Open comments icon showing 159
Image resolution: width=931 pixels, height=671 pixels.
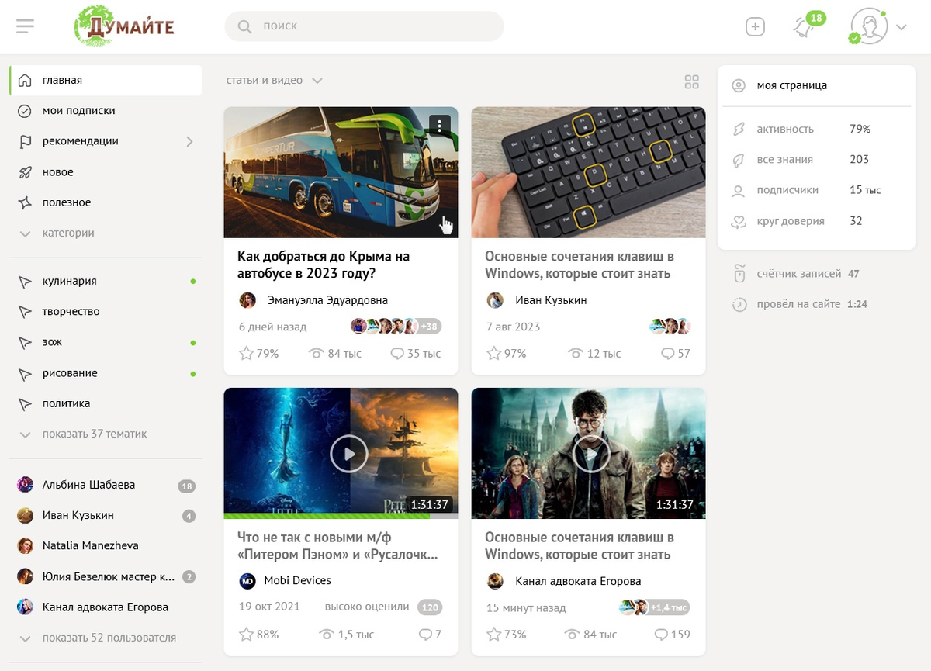[672, 635]
